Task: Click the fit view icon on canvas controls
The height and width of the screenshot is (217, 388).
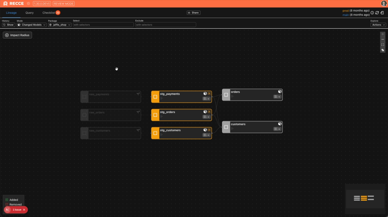Action: pos(383,45)
